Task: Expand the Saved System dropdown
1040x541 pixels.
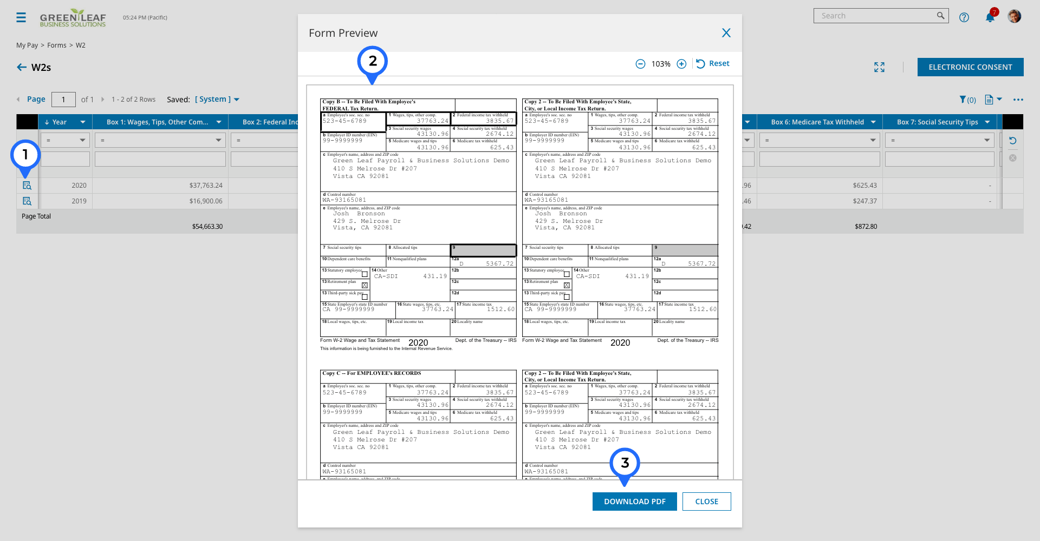Action: 217,99
